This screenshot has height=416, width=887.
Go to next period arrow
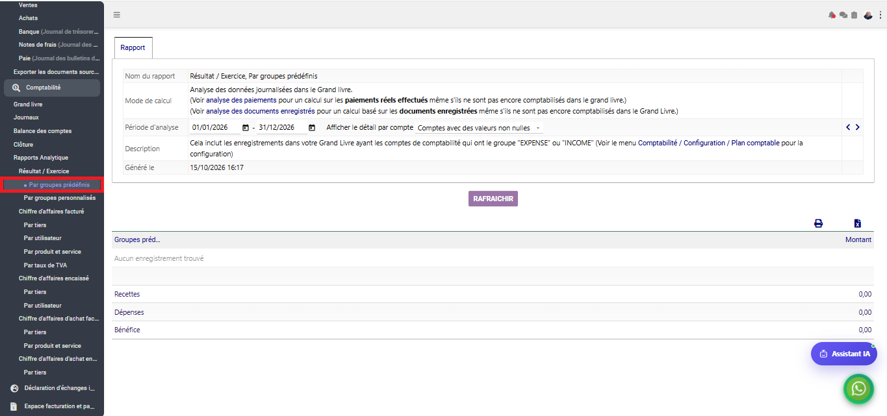pyautogui.click(x=857, y=127)
